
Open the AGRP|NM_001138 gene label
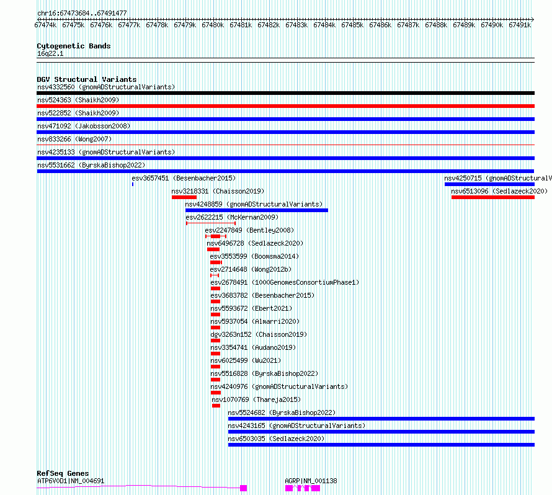coord(311,481)
